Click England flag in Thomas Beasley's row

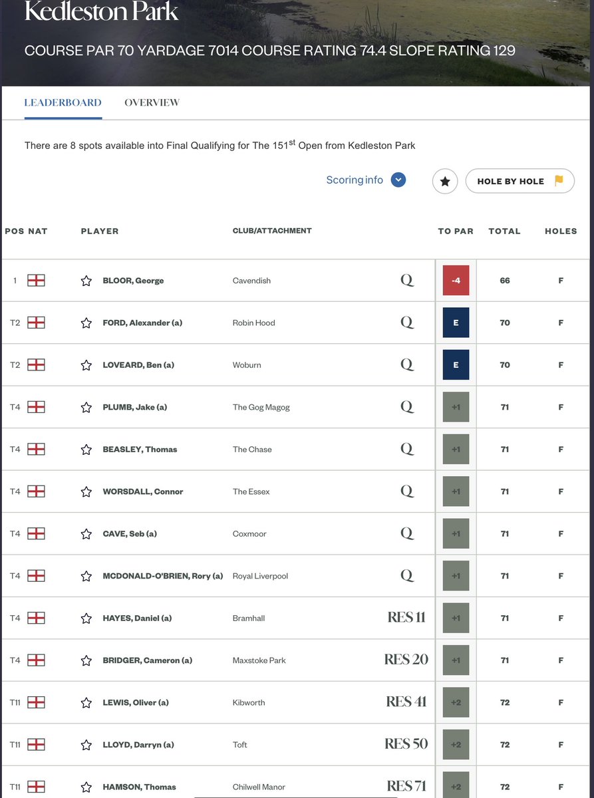(36, 450)
